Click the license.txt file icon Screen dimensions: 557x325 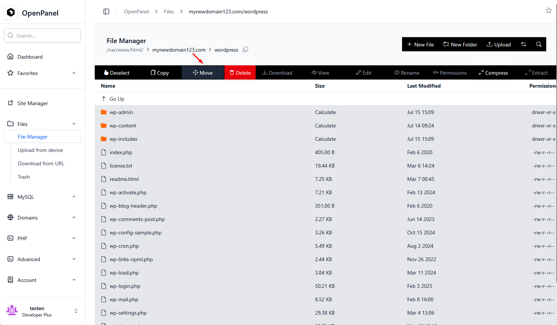[104, 166]
